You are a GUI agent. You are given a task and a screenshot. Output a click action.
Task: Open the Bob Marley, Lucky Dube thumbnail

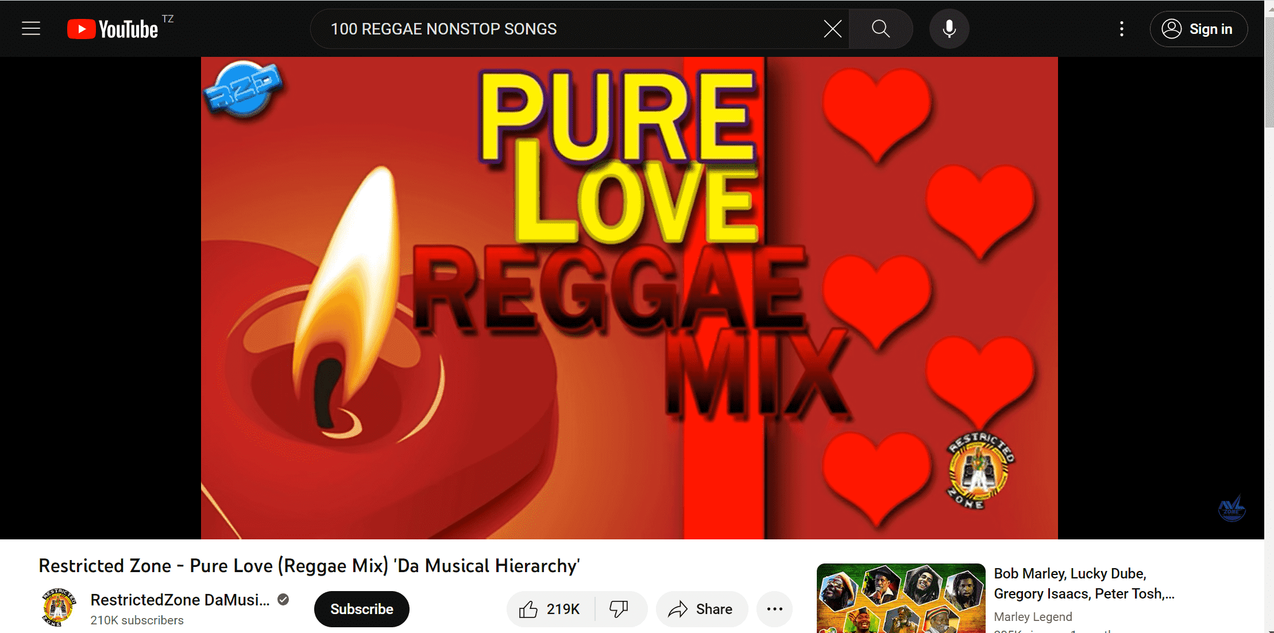point(901,598)
